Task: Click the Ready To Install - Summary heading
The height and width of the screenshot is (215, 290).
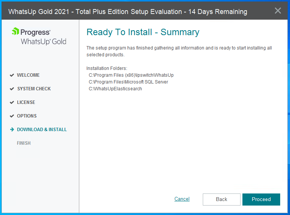Action: pyautogui.click(x=143, y=32)
